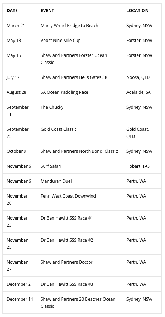Image resolution: width=165 pixels, height=317 pixels.
Task: Click the EVENT column header
Action: click(47, 11)
